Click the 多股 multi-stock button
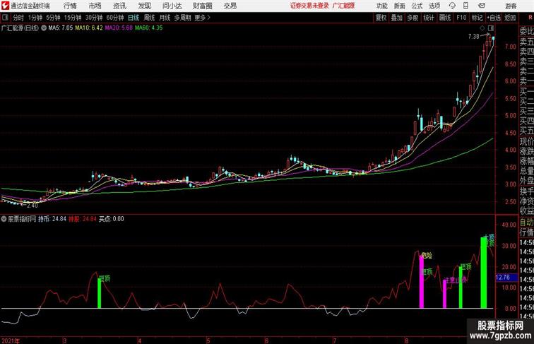The image size is (534, 344). [413, 18]
